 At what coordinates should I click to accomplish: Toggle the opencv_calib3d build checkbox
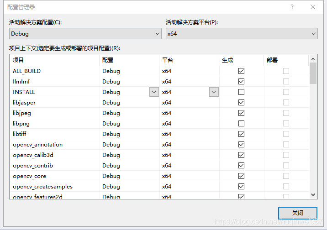pos(241,155)
